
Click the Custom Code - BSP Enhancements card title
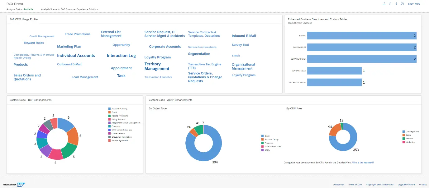(x=31, y=100)
